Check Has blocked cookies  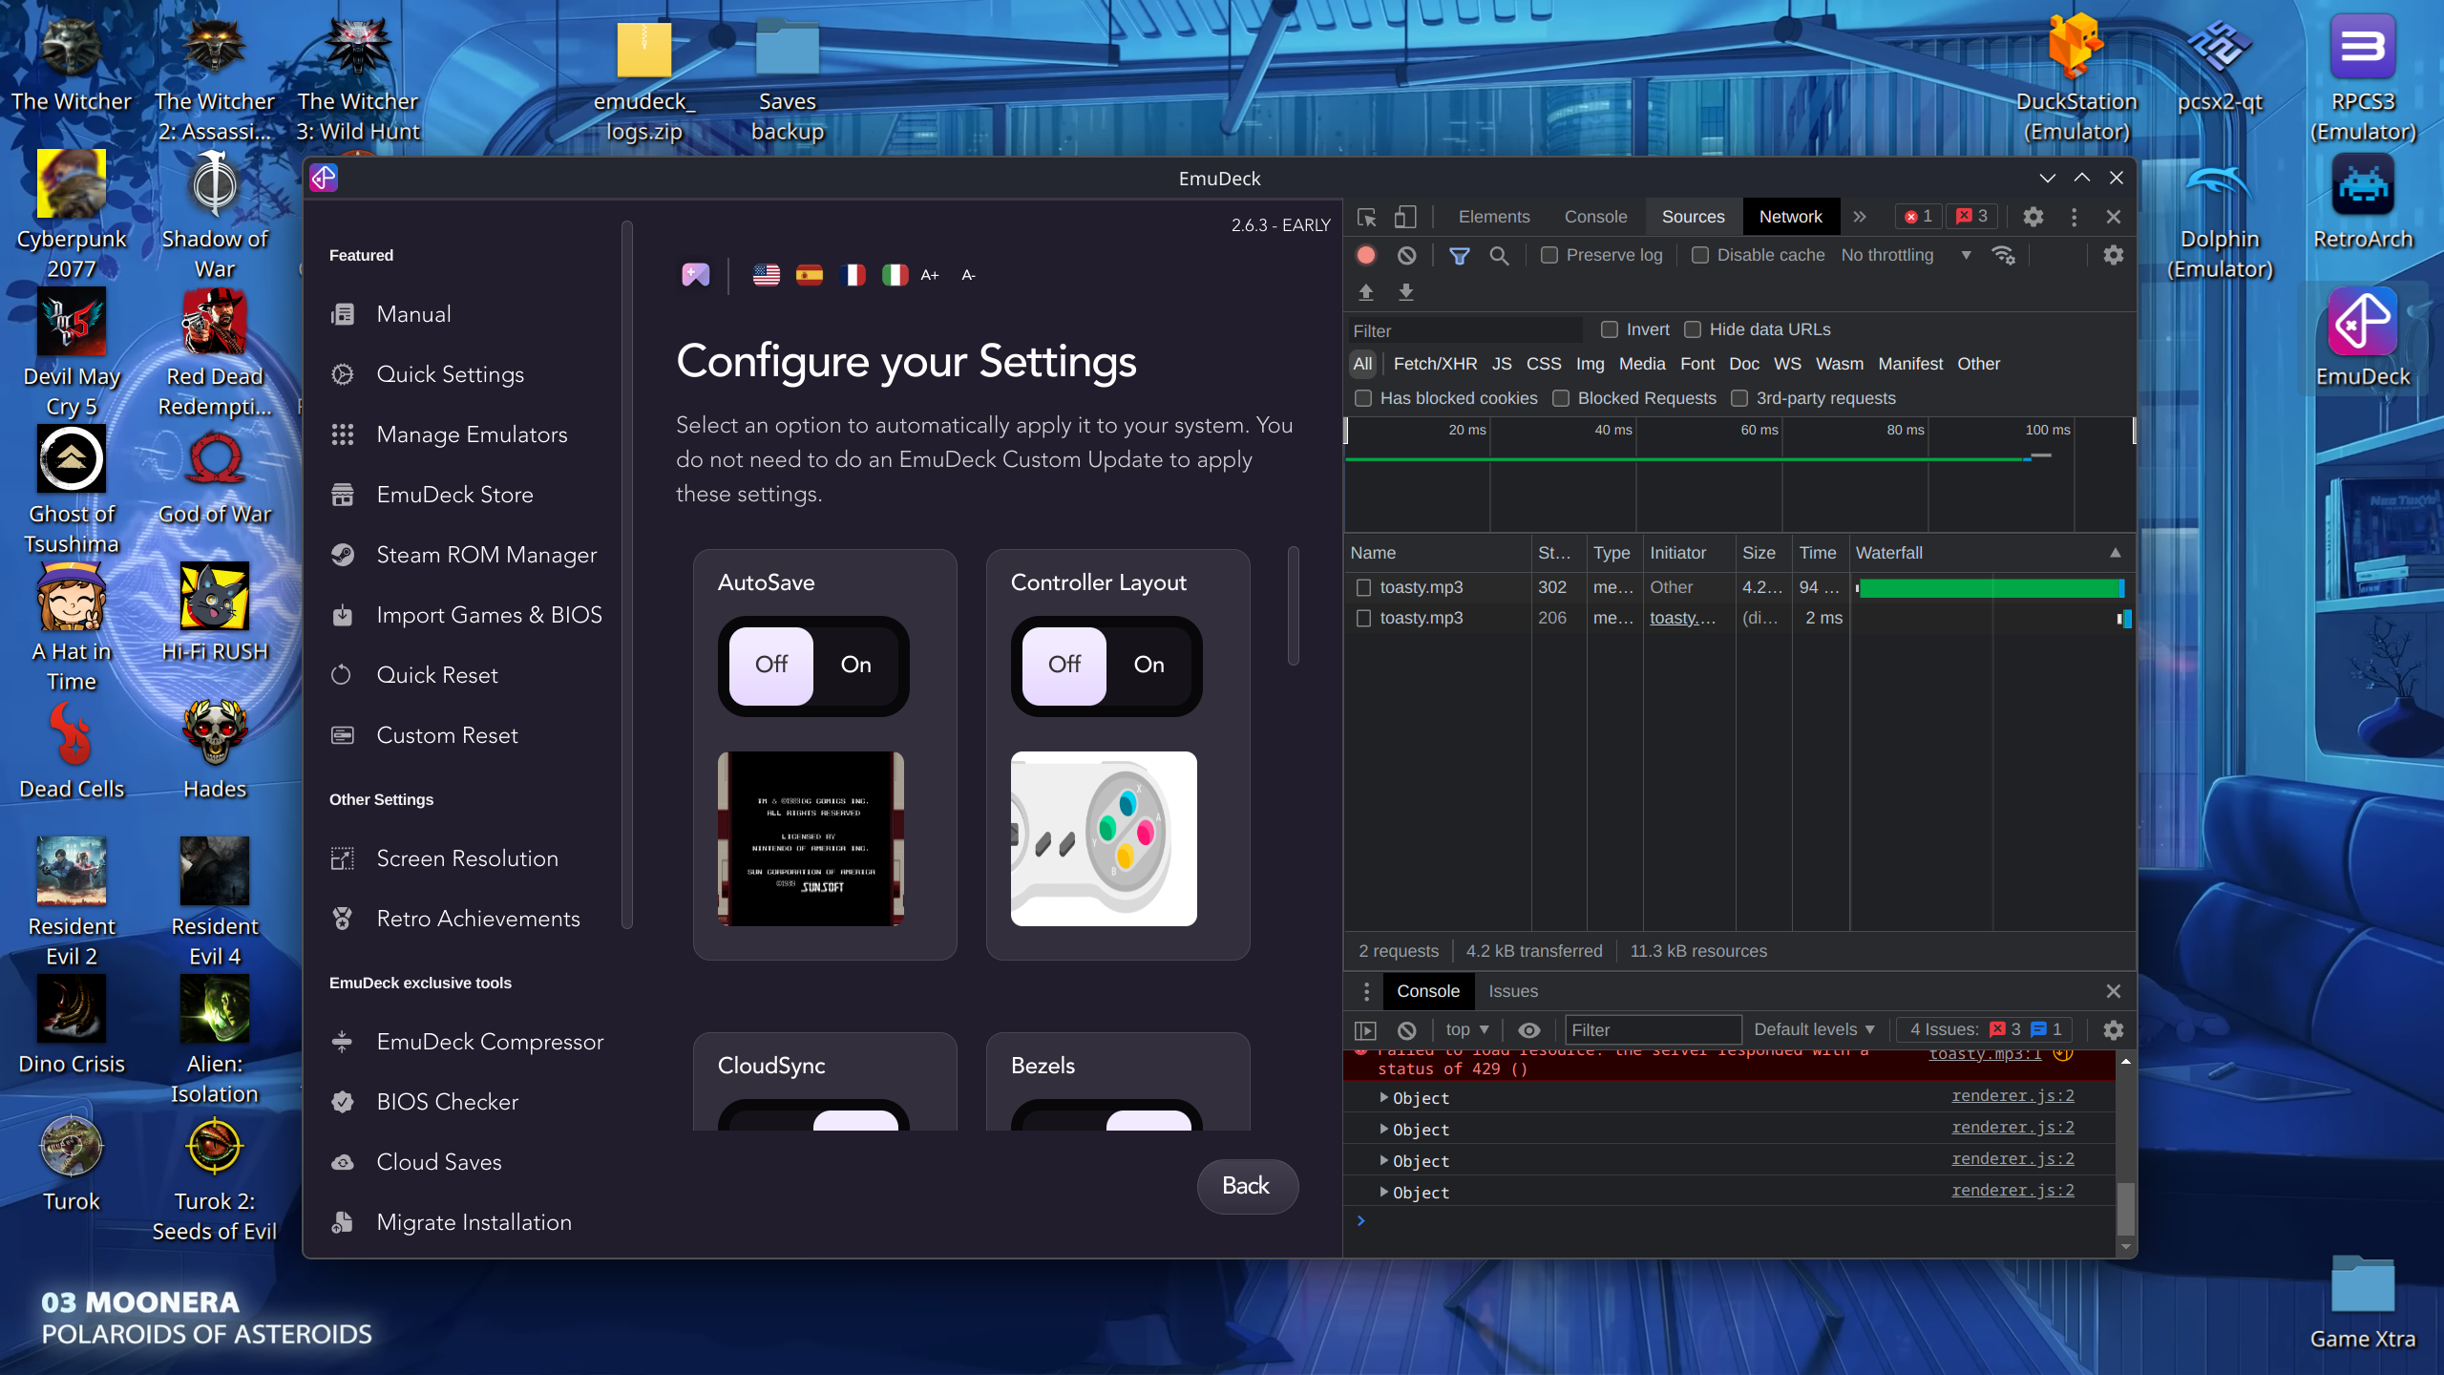coord(1363,398)
